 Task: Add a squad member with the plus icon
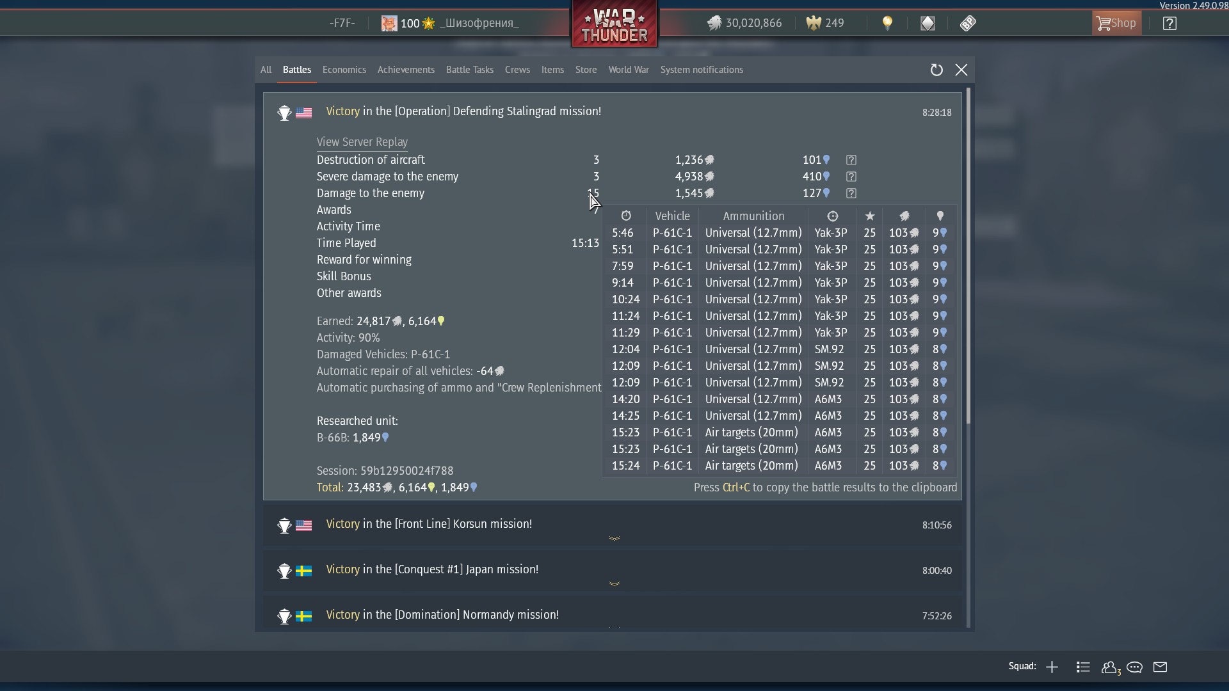tap(1052, 667)
